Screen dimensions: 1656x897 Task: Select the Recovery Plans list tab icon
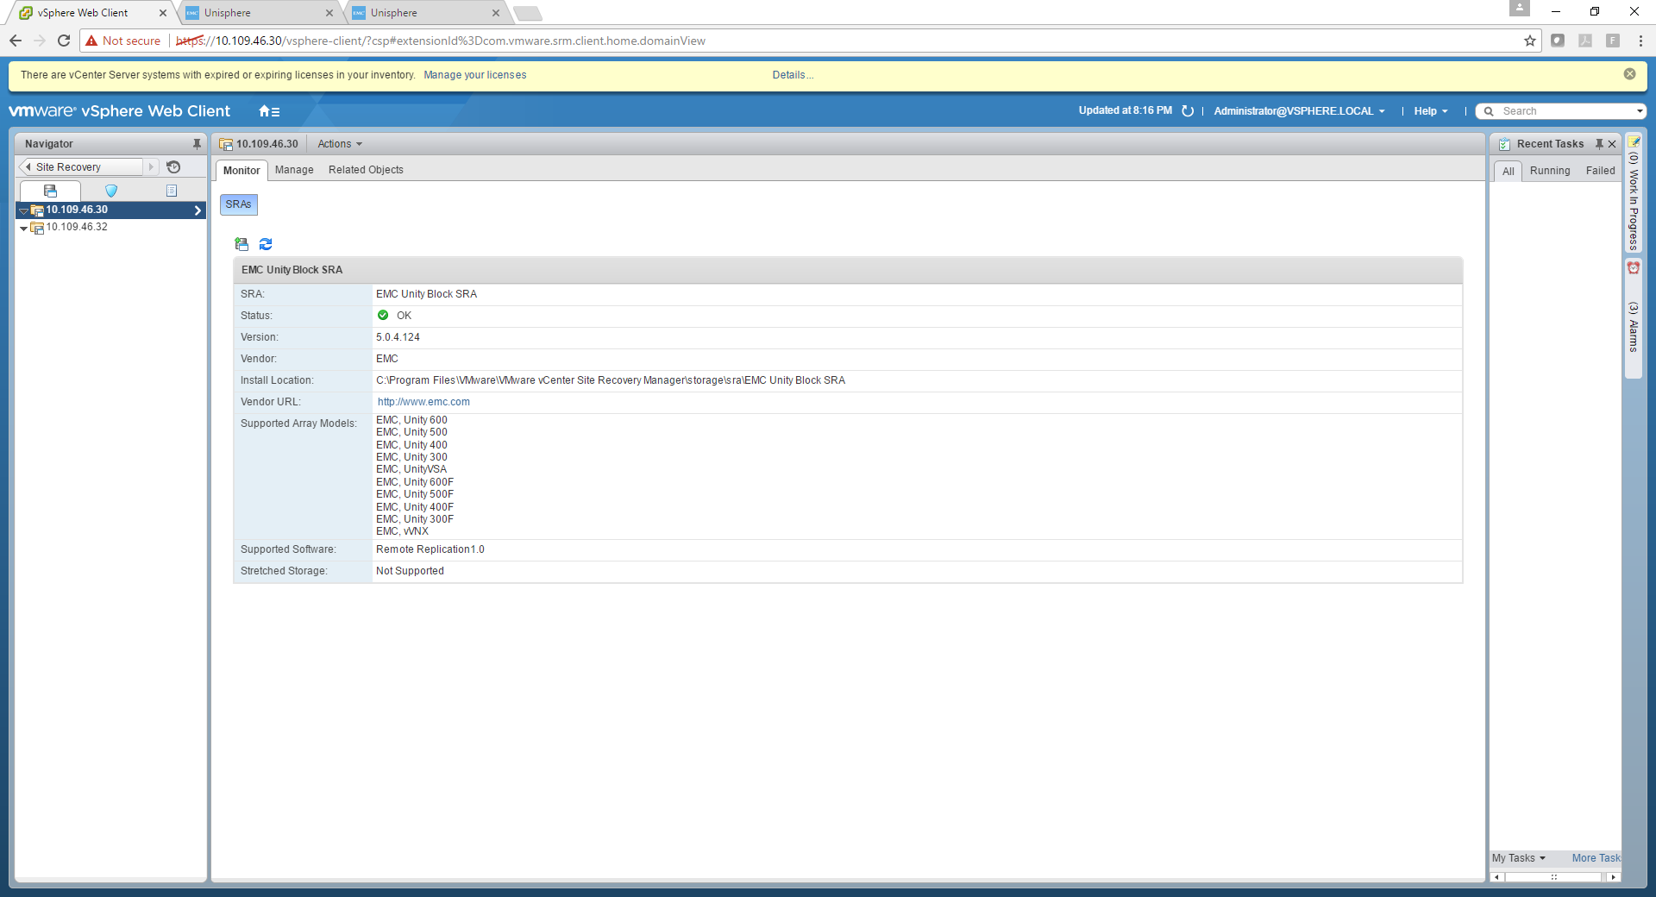tap(172, 191)
